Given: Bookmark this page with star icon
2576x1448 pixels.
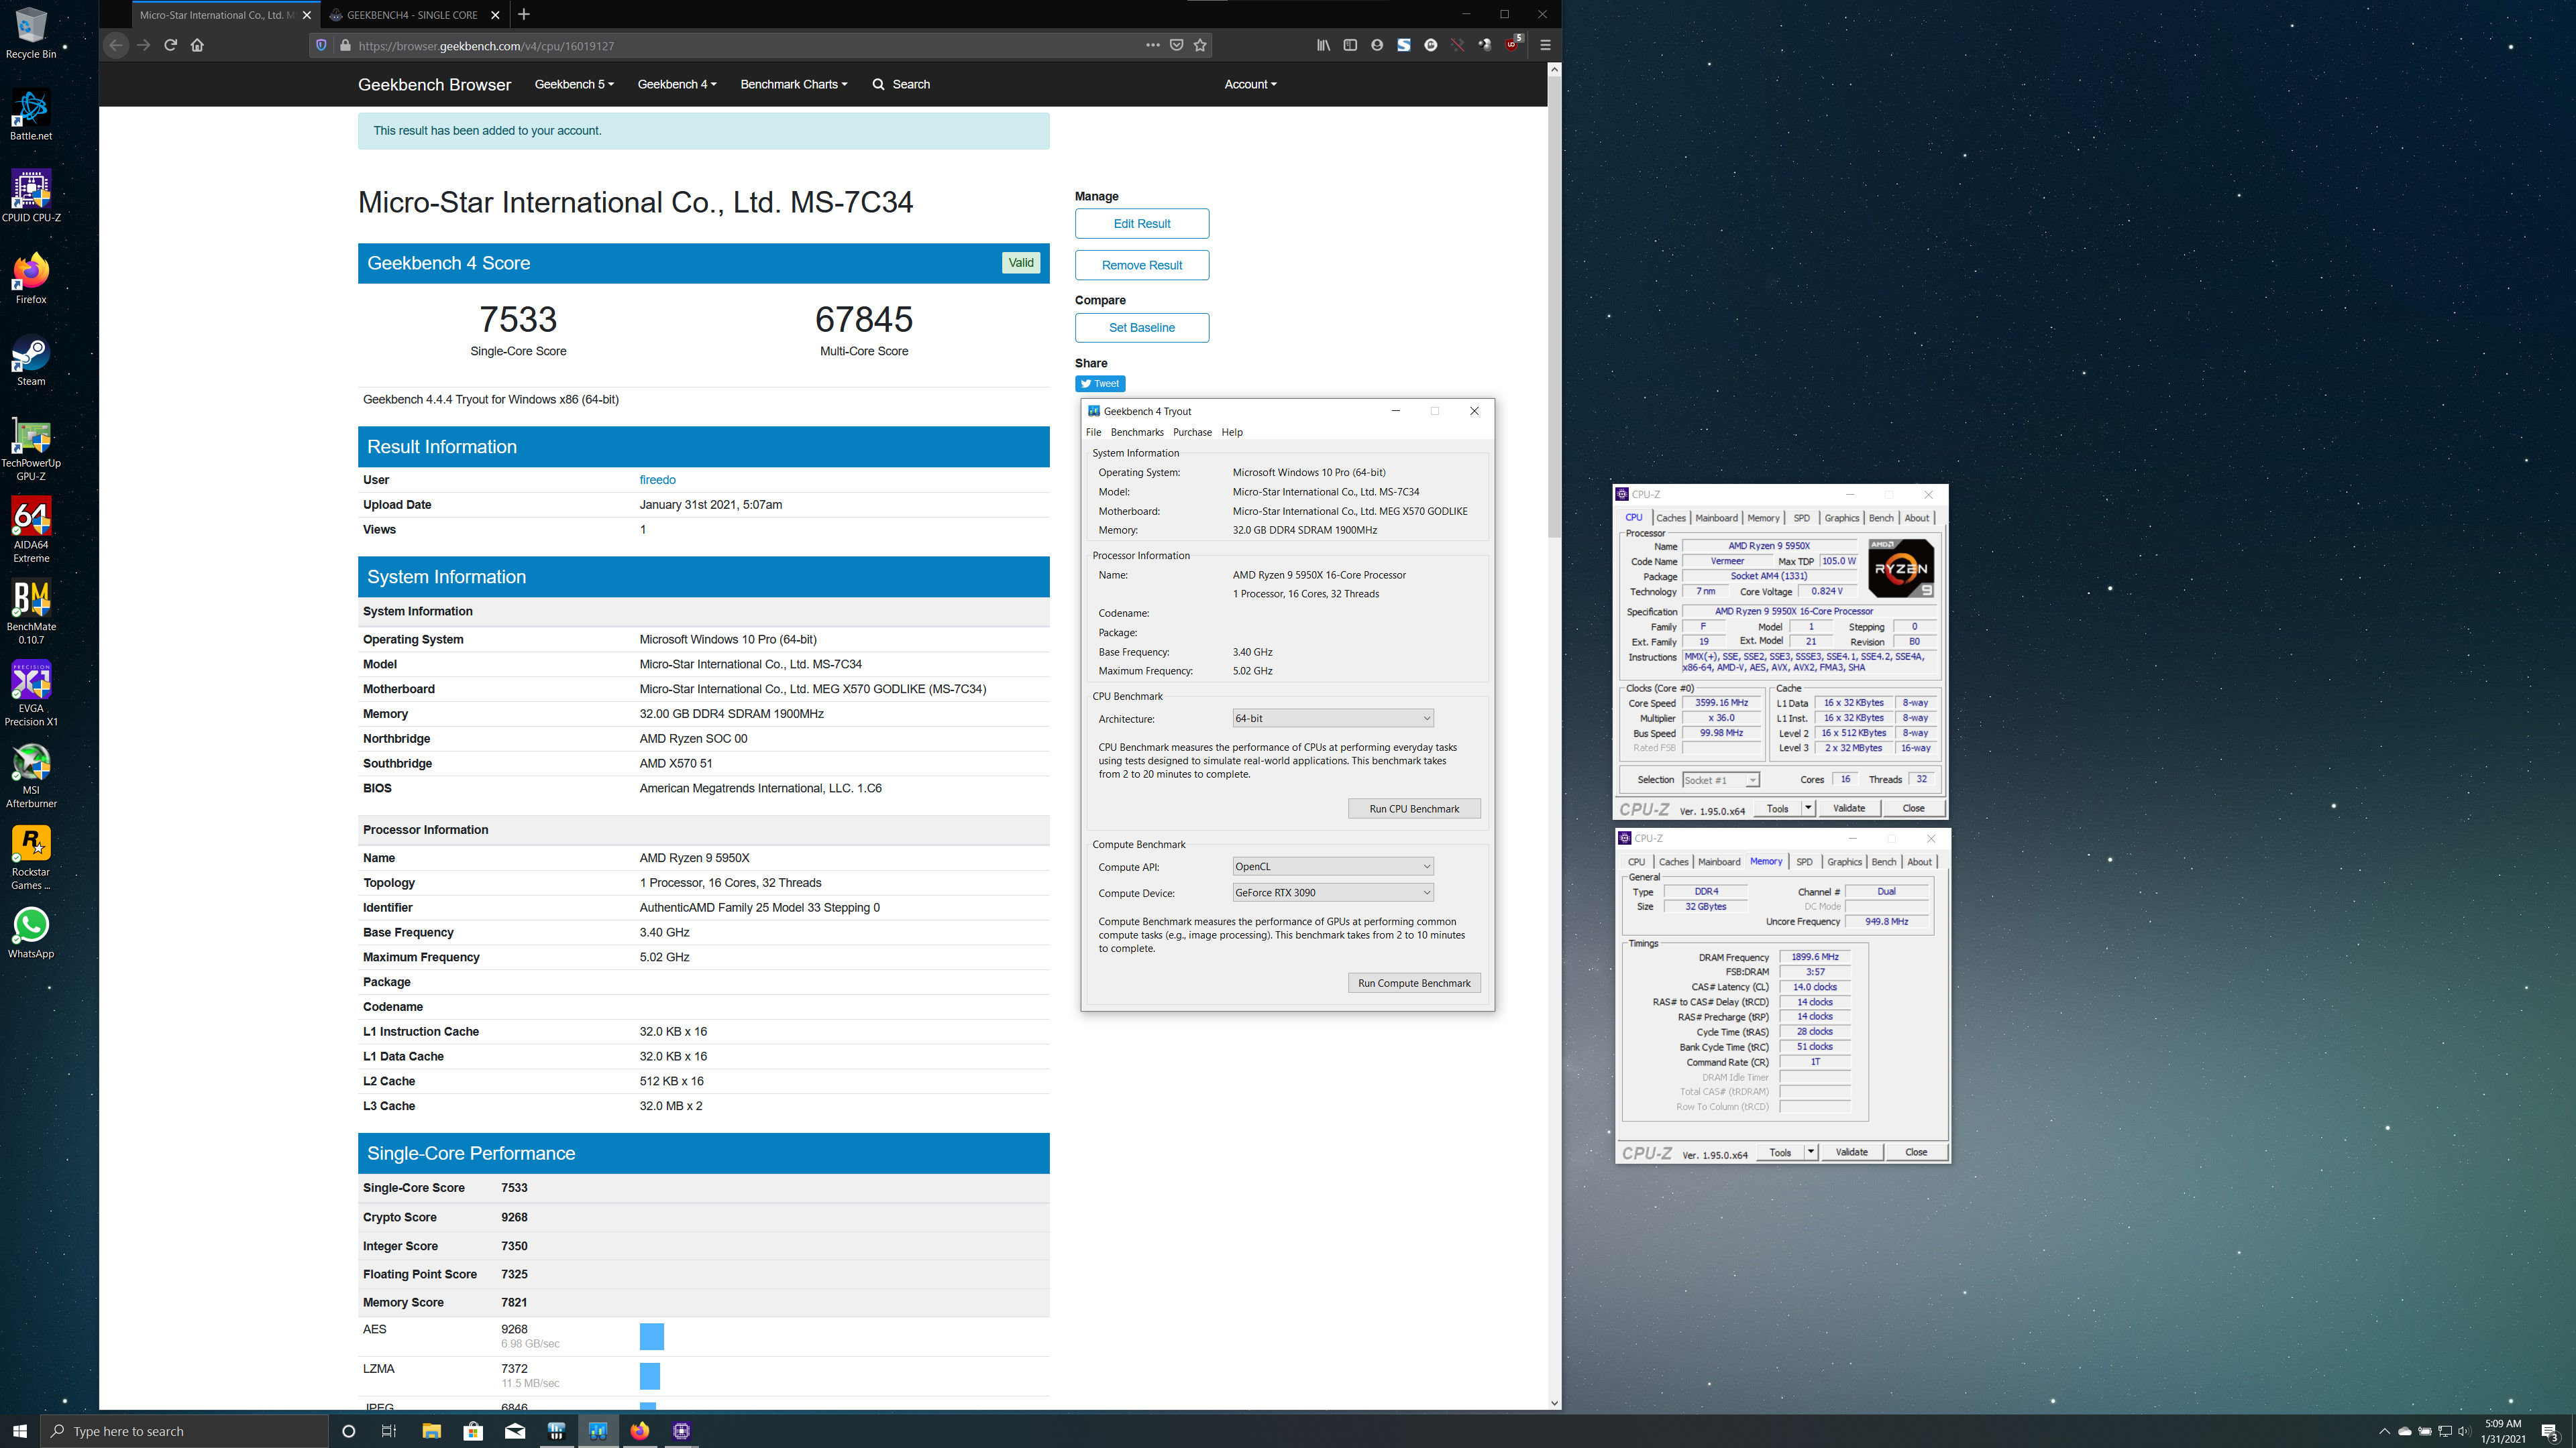Looking at the screenshot, I should pos(1200,45).
